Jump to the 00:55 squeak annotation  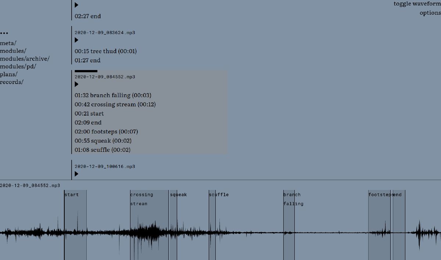pos(103,141)
